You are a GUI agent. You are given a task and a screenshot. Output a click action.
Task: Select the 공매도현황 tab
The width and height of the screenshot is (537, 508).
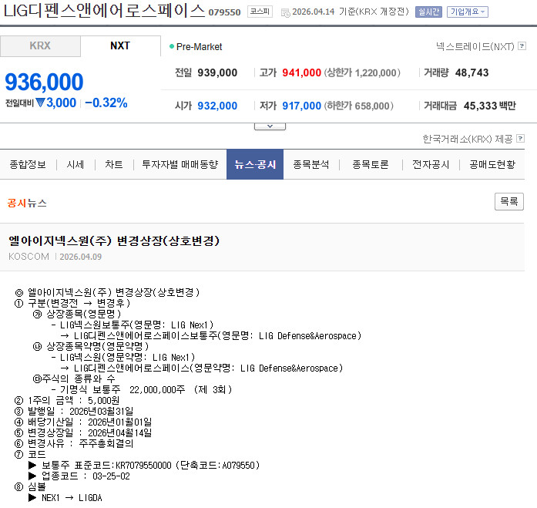[492, 164]
